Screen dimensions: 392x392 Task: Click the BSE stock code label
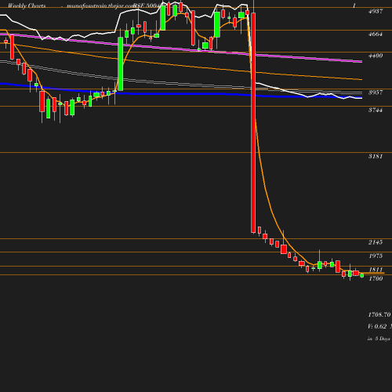pyautogui.click(x=147, y=5)
